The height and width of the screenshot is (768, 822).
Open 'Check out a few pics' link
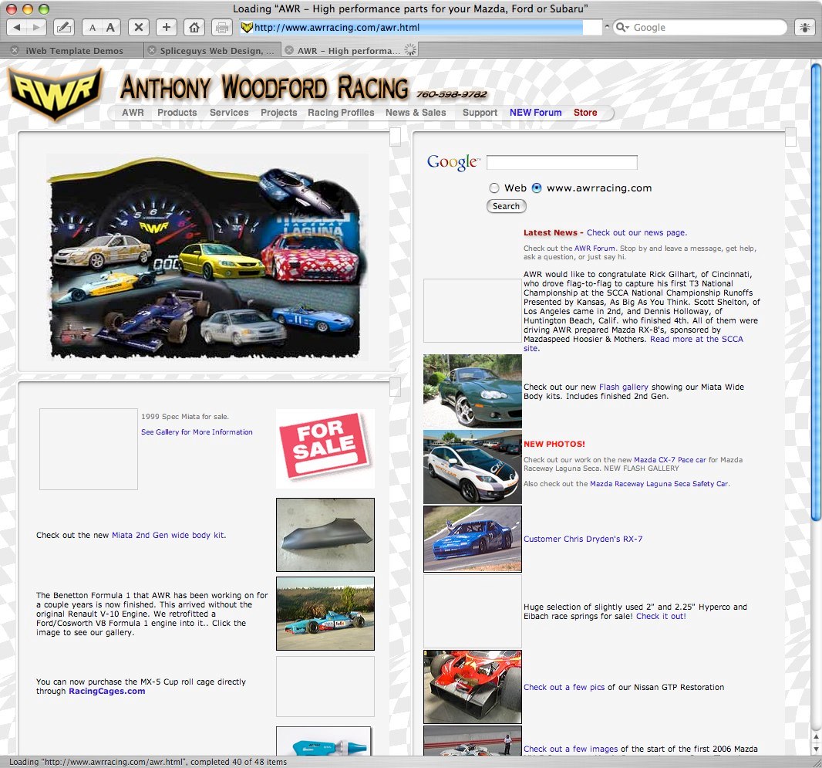point(564,687)
